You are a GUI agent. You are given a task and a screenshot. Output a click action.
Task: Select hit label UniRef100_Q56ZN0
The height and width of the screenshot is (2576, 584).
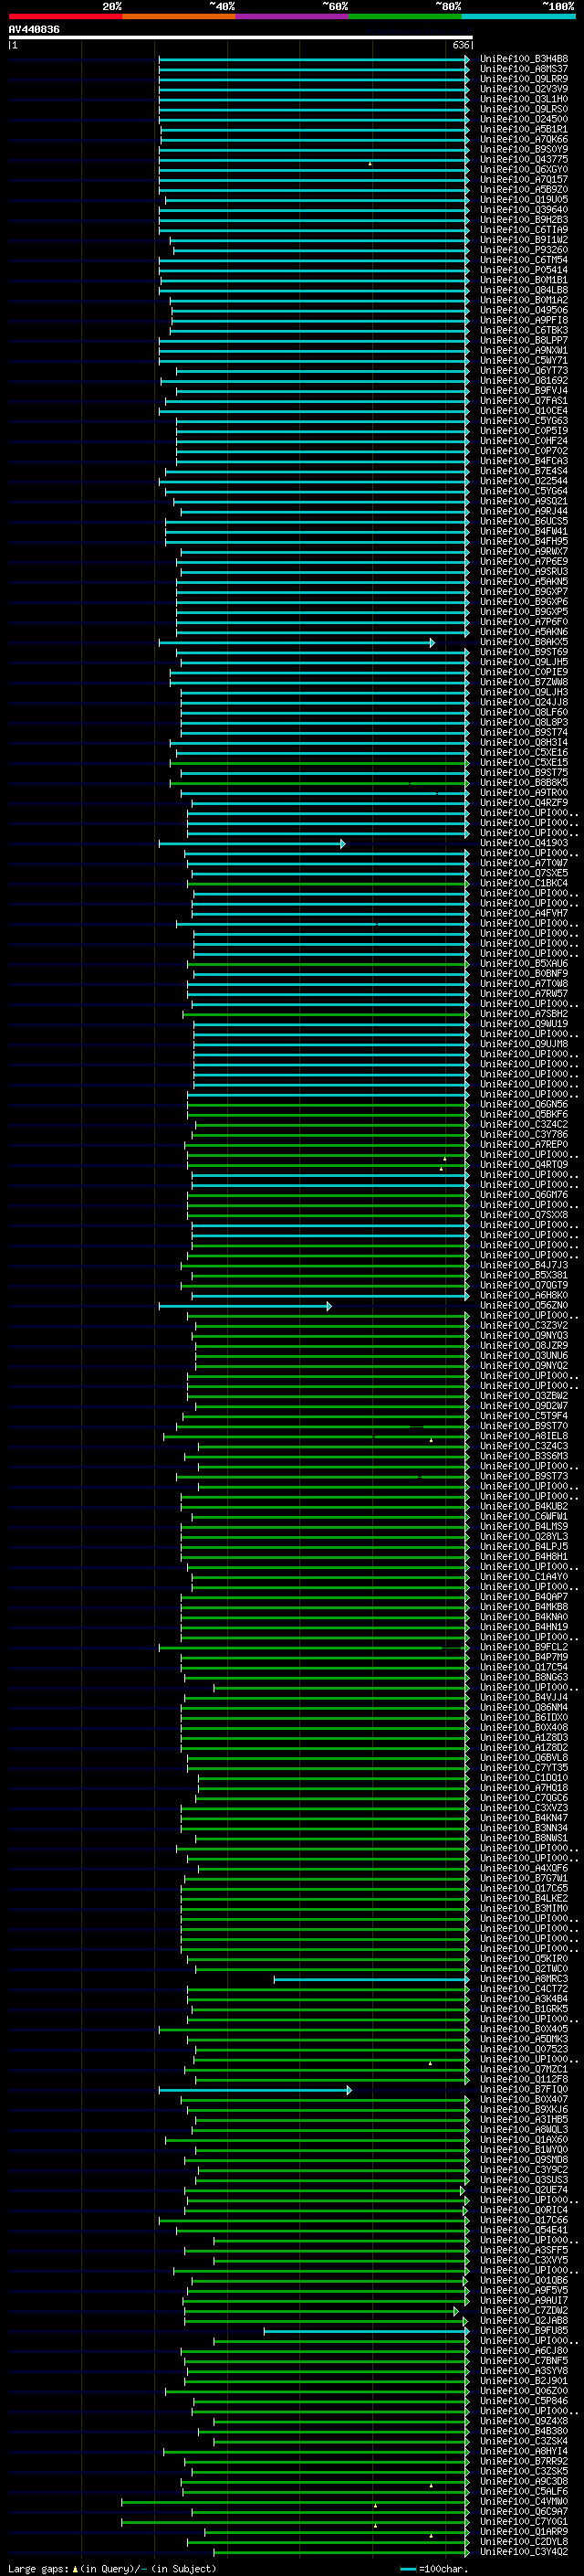(x=524, y=1305)
